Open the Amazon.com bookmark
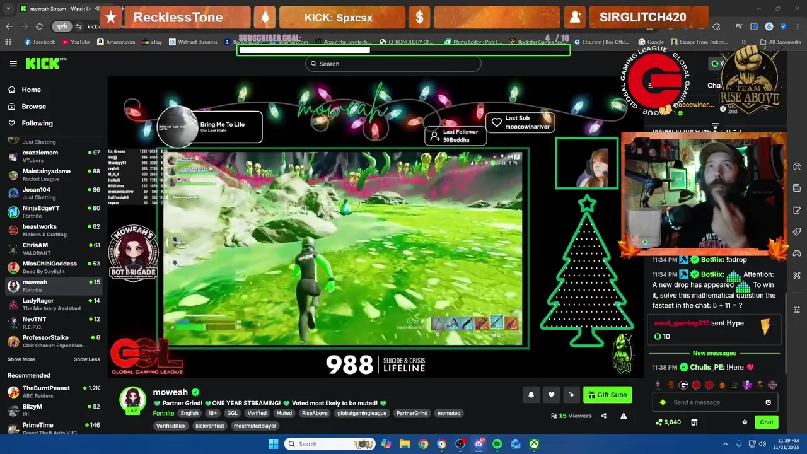 pos(116,42)
